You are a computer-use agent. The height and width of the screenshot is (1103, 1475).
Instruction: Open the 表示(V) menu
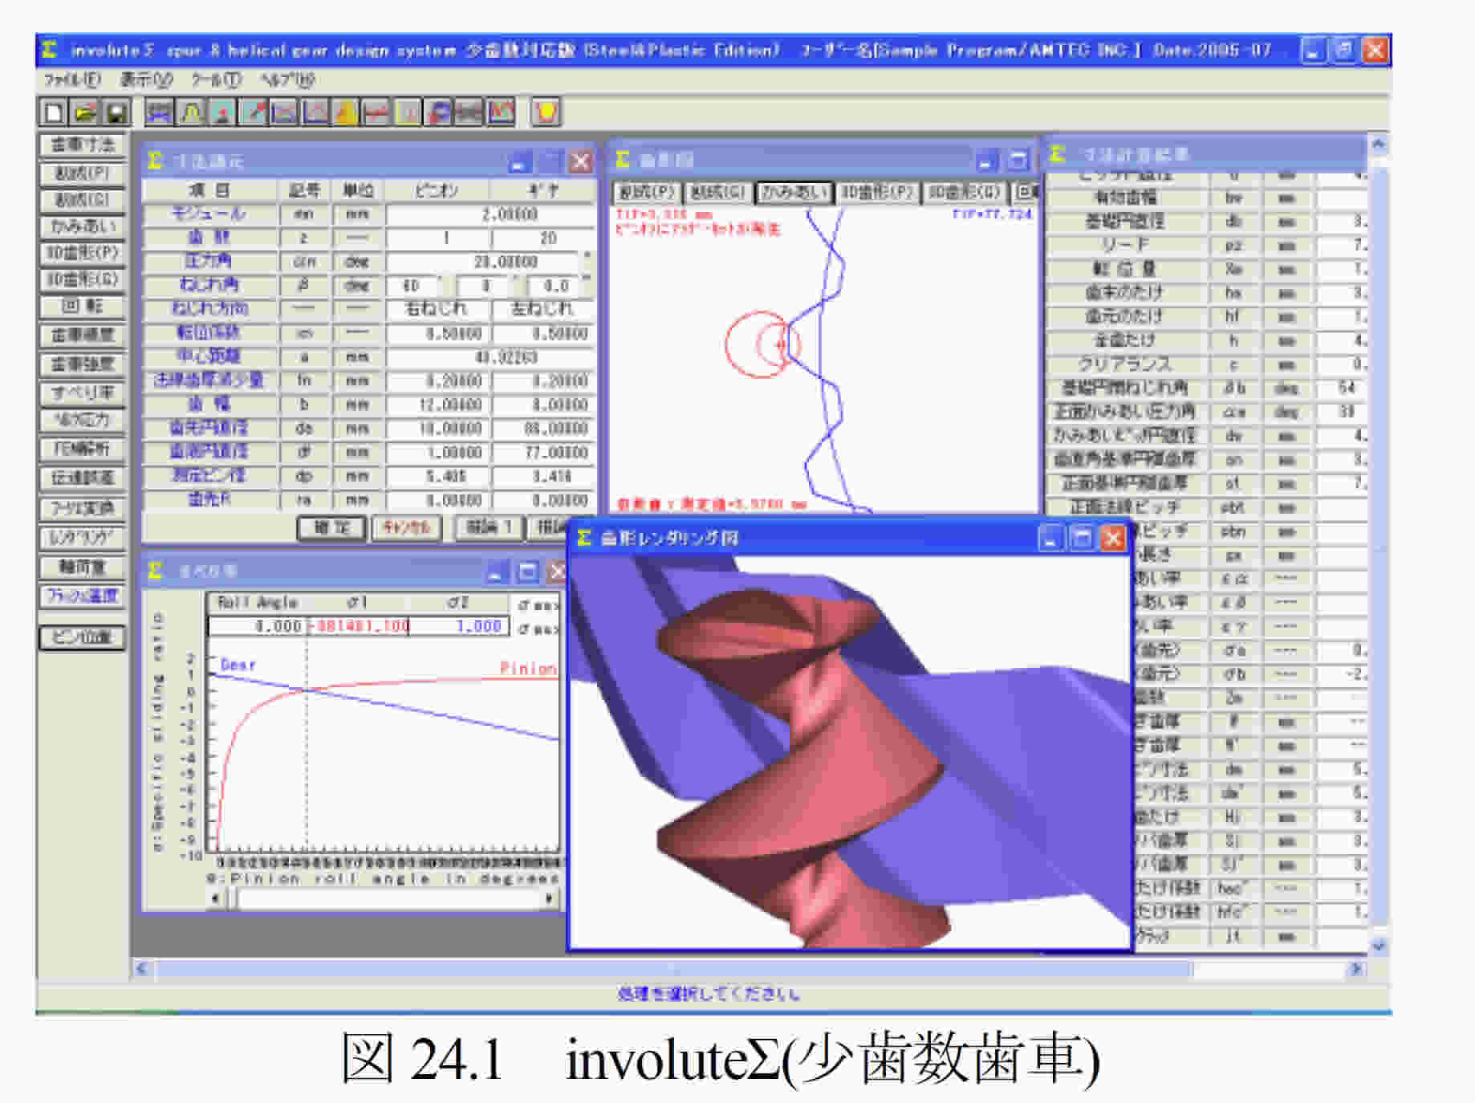(146, 79)
